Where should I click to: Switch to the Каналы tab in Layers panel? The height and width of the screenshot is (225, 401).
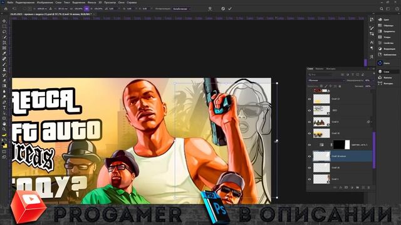[319, 69]
